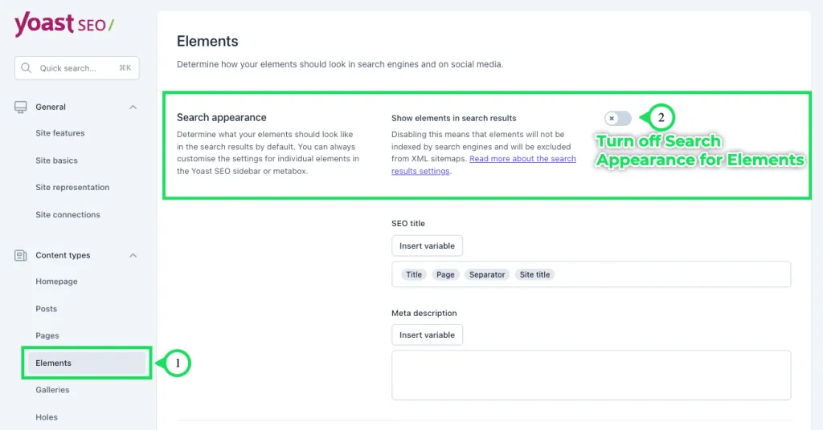
Task: Click the General section heading
Action: (51, 107)
